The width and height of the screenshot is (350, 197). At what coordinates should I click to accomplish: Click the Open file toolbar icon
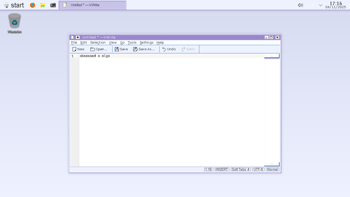coord(92,49)
